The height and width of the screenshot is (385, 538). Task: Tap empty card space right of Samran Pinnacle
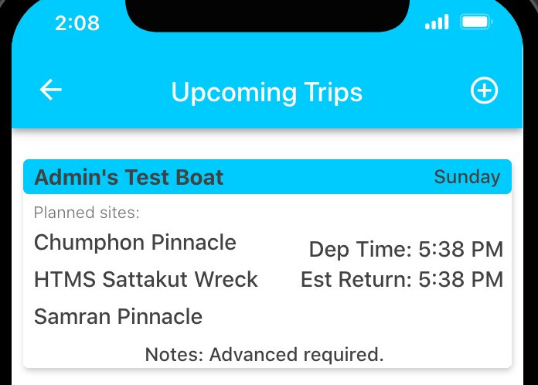(371, 317)
